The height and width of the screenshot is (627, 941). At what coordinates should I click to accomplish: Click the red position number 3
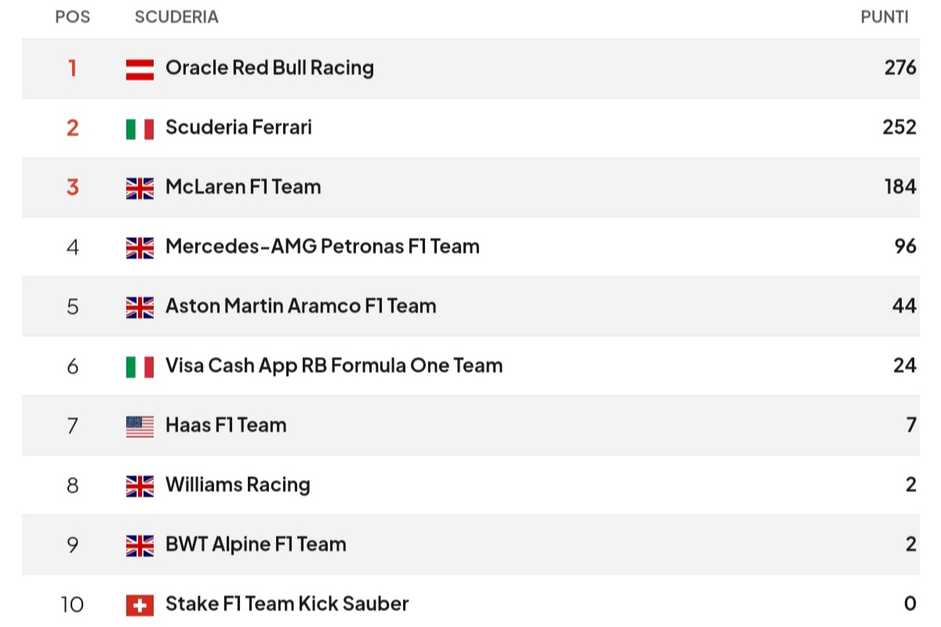72,187
